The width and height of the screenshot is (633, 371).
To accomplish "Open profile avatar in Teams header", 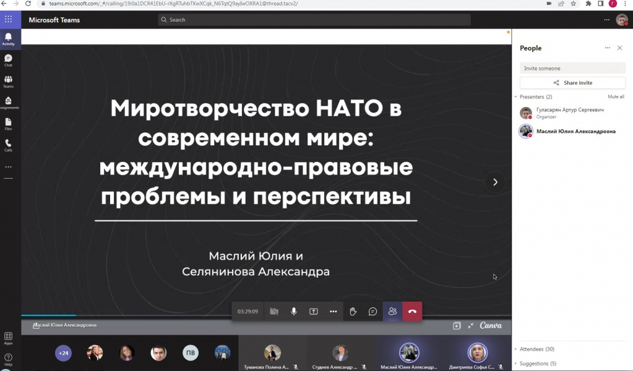I will (622, 20).
